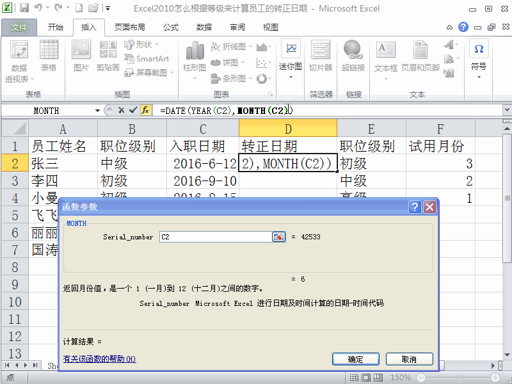512x384 pixels.
Task: Insert a picture (图片)
Action: (x=81, y=56)
